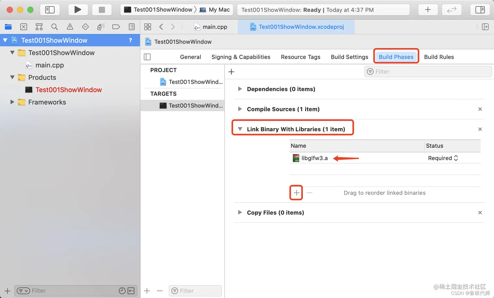Image resolution: width=494 pixels, height=298 pixels.
Task: Open the Build Settings tab
Action: point(349,57)
